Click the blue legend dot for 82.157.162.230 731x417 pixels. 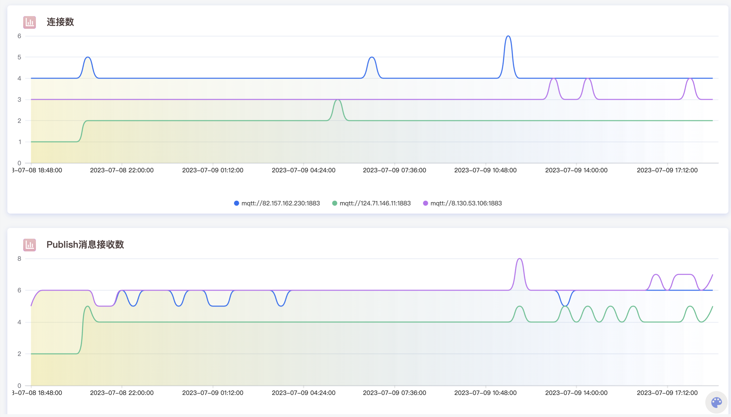click(x=236, y=203)
